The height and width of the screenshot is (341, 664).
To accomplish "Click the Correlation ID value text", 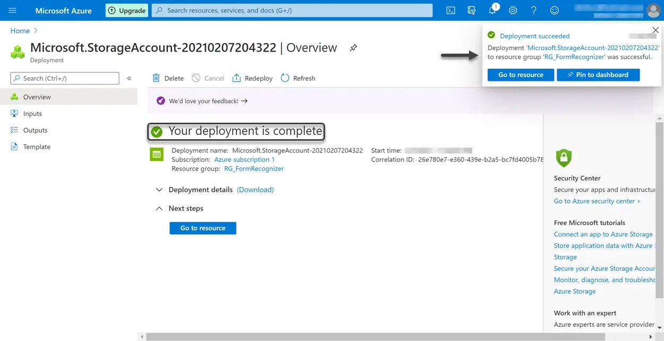I will [x=481, y=159].
